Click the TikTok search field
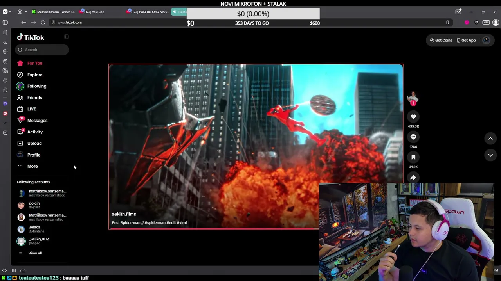Image resolution: width=501 pixels, height=281 pixels. pyautogui.click(x=42, y=50)
